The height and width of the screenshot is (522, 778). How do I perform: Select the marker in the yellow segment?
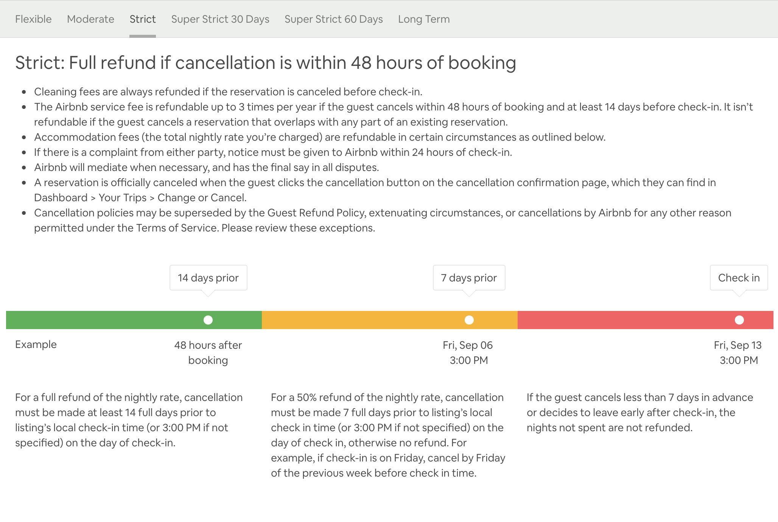pos(469,320)
